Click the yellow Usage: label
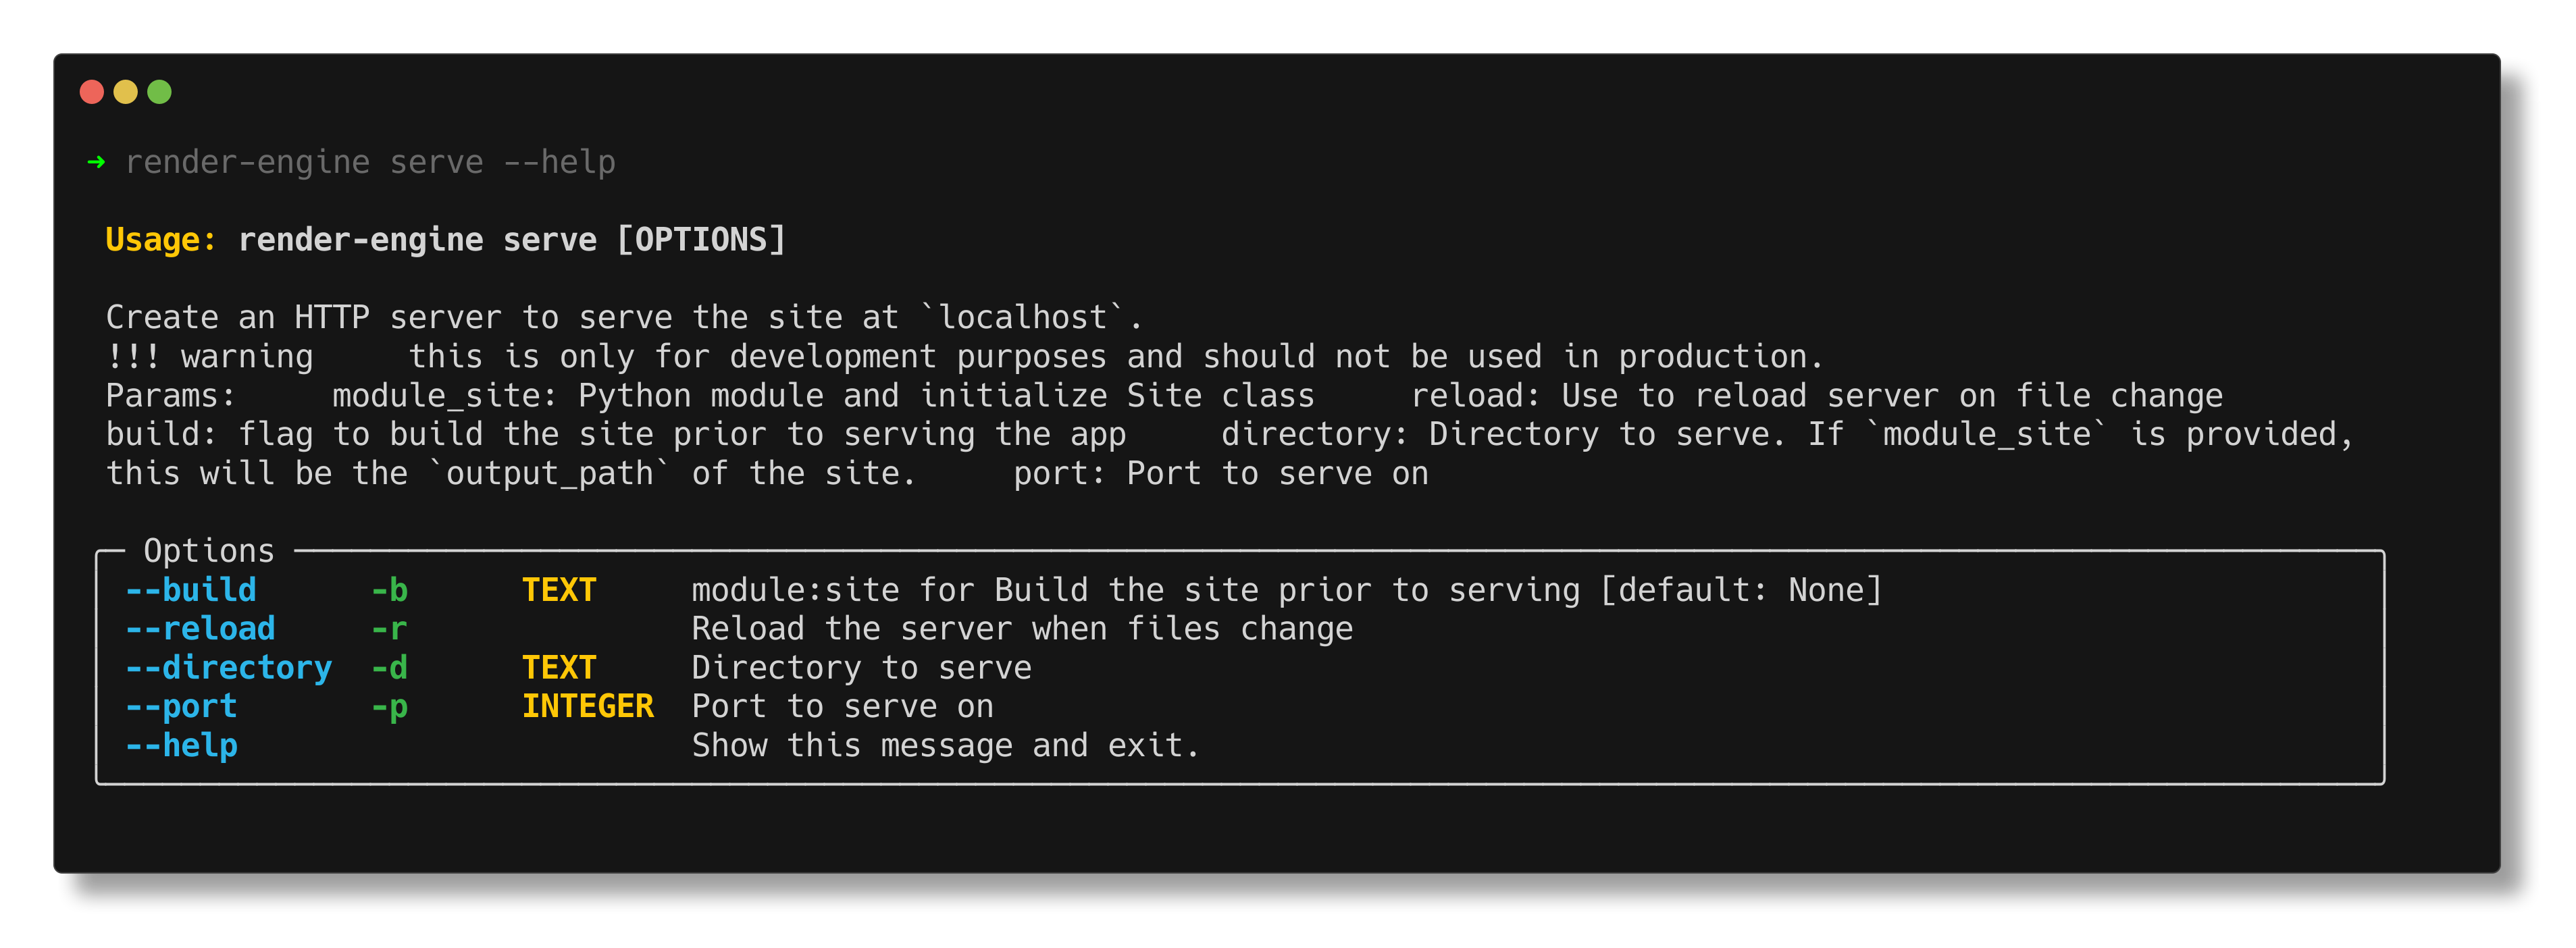This screenshot has height=948, width=2576. coord(160,240)
